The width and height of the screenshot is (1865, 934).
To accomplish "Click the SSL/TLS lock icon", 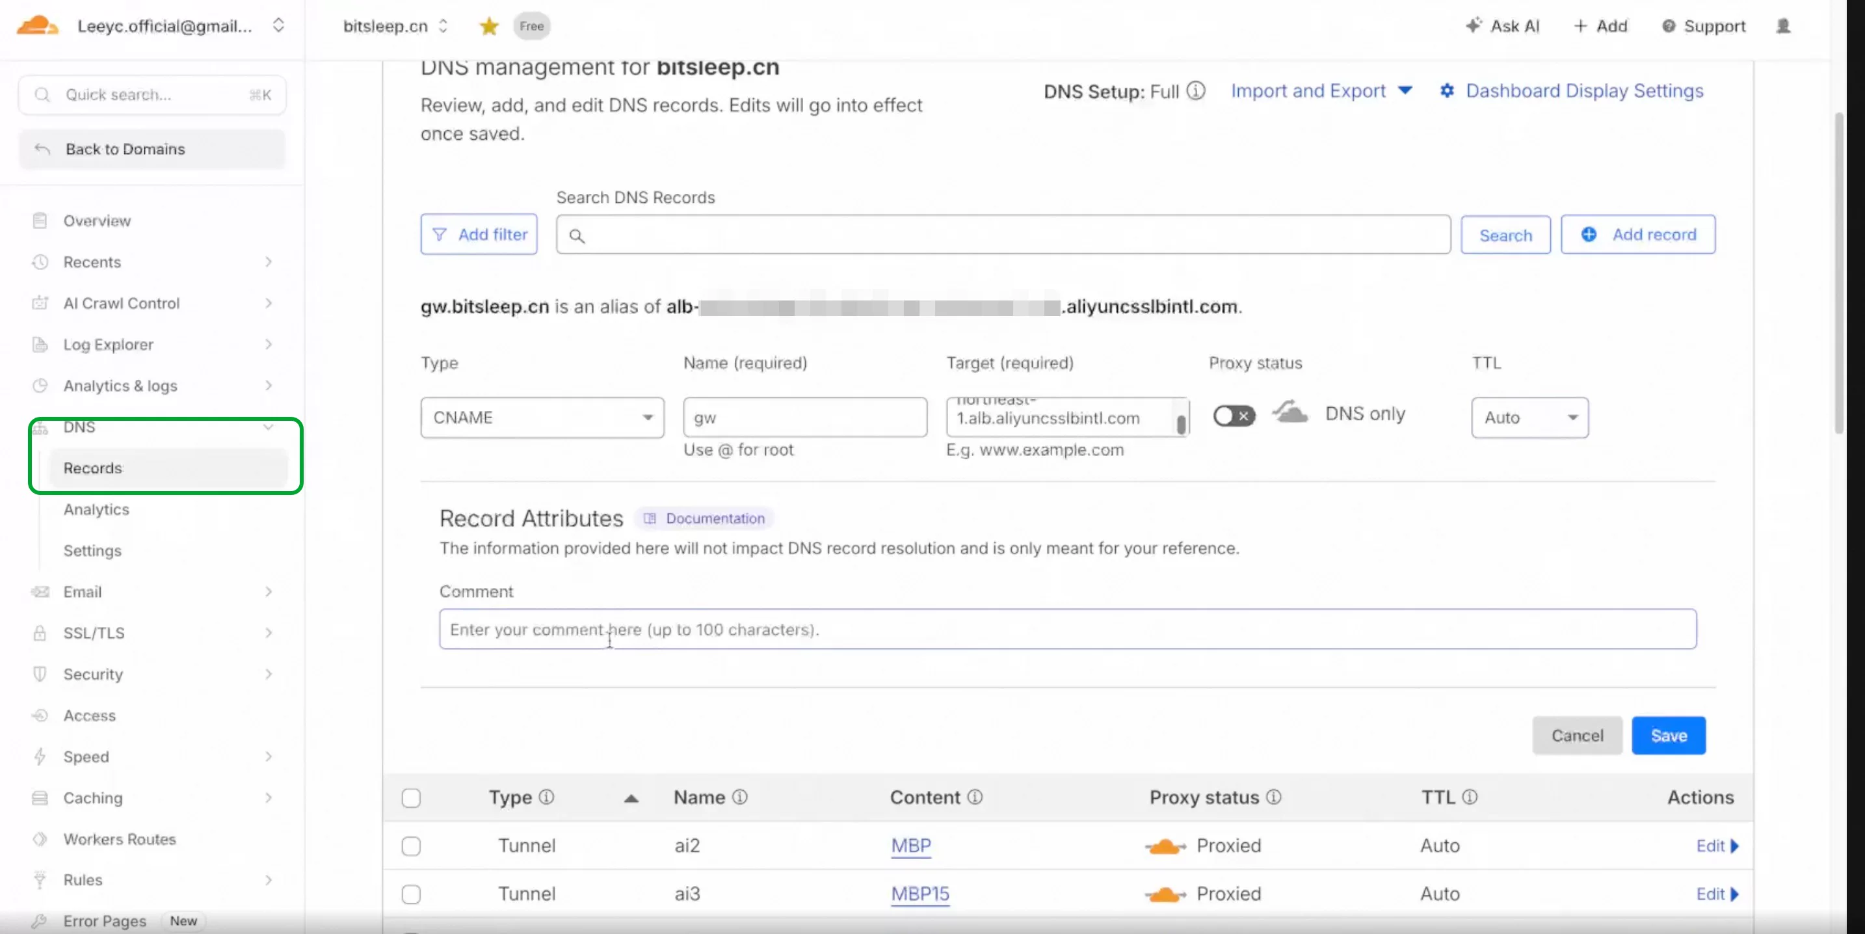I will [x=40, y=634].
